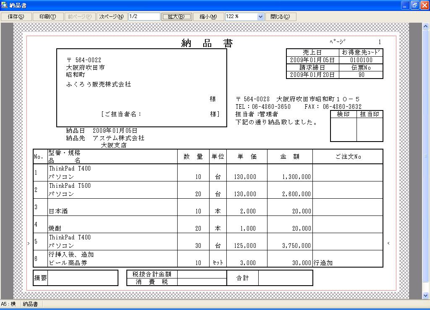
Task: Click the ご注文No column header
Action: 348,157
